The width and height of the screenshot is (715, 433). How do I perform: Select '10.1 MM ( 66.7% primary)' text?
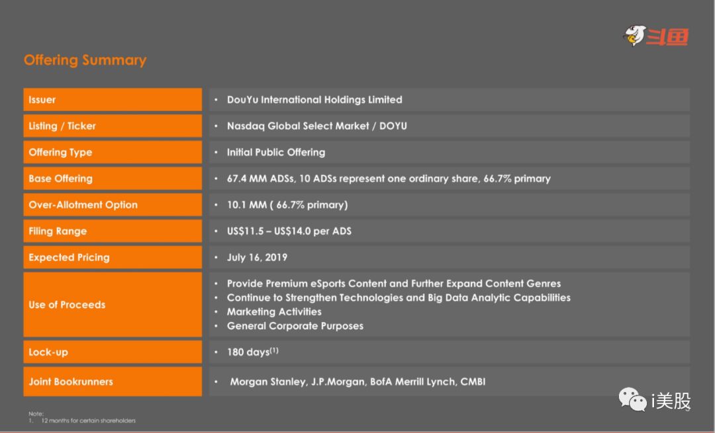[287, 205]
